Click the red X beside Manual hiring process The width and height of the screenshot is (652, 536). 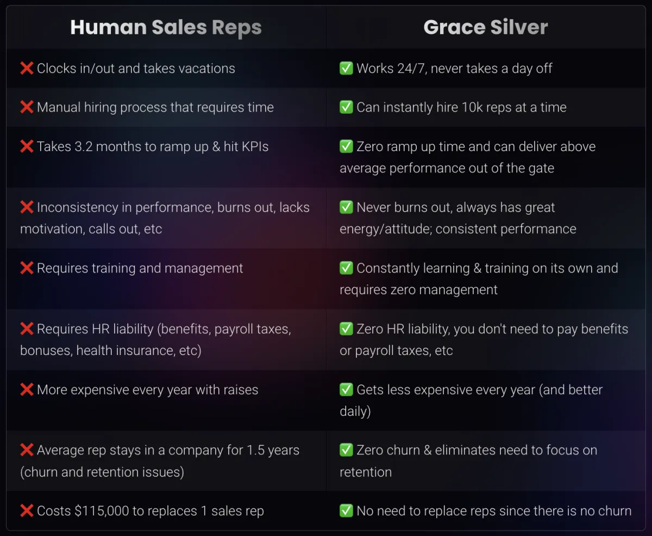click(27, 107)
